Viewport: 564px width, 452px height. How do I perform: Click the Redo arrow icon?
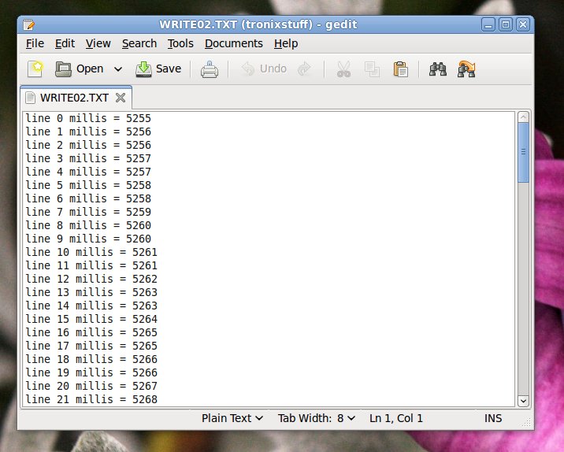coord(304,69)
